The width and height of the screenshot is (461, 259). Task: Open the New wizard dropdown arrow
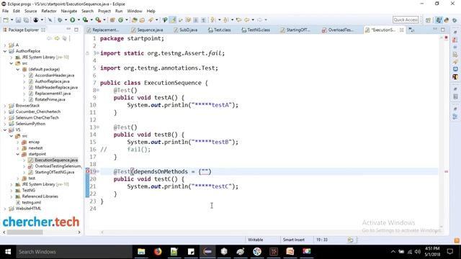tap(12, 20)
